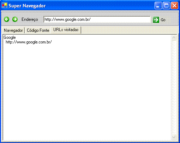This screenshot has width=180, height=143.
Task: Switch to the Navegador tab
Action: click(x=13, y=30)
